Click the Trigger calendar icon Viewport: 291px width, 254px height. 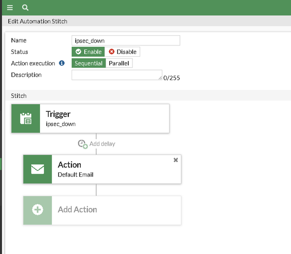click(x=26, y=119)
